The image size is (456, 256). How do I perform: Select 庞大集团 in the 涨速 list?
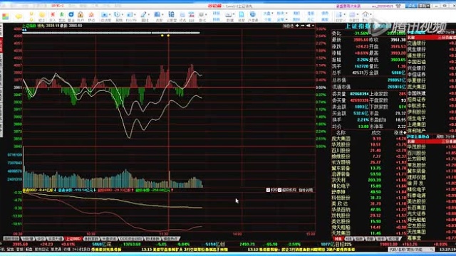pos(341,139)
